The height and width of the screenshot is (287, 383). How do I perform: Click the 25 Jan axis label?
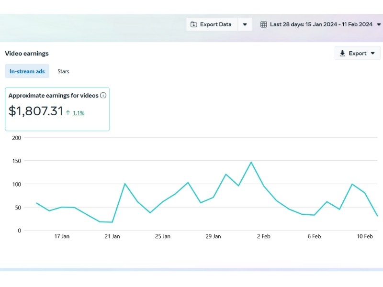163,236
